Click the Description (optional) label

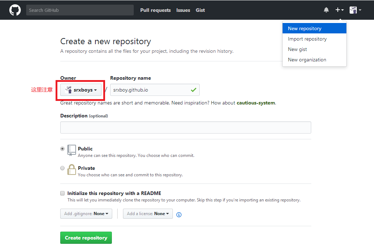(x=84, y=116)
